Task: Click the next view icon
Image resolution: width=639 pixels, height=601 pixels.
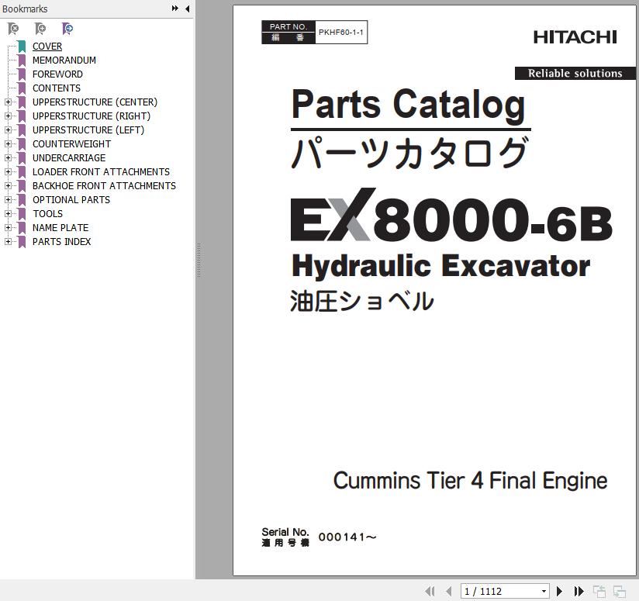Action: coord(620,591)
